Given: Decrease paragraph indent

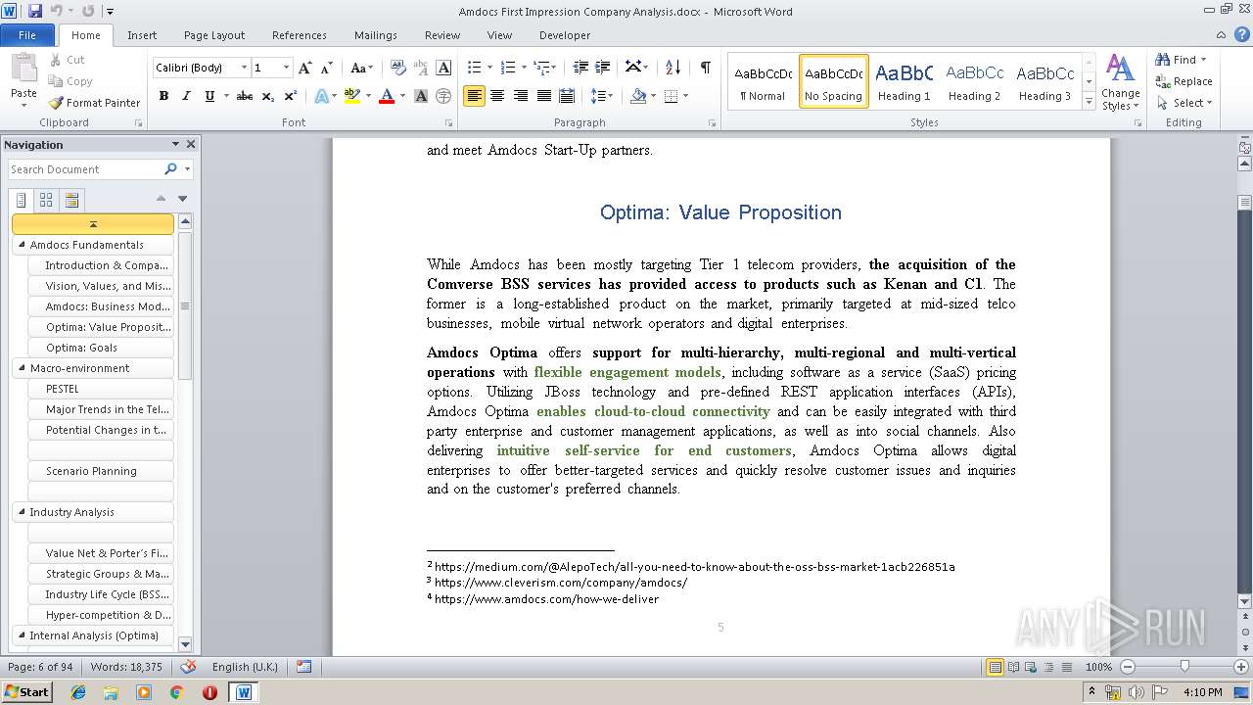Looking at the screenshot, I should [580, 68].
